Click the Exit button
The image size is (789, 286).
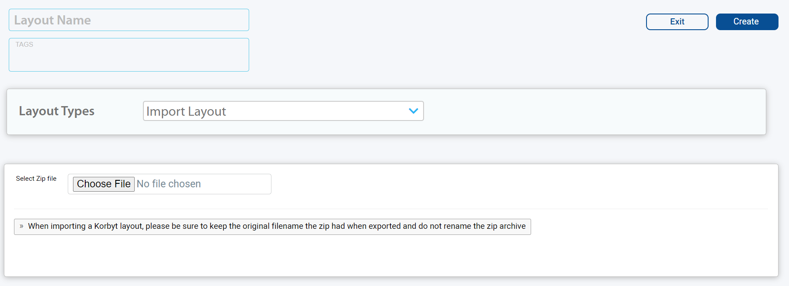tap(677, 22)
